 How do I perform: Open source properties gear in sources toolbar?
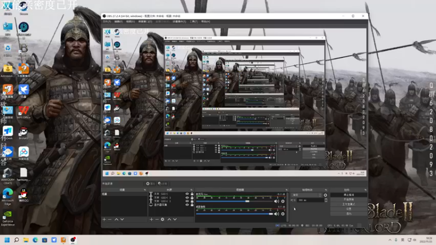coord(162,219)
